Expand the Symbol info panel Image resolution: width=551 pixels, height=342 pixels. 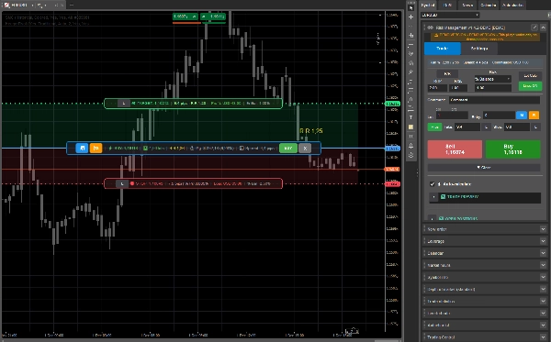point(544,277)
